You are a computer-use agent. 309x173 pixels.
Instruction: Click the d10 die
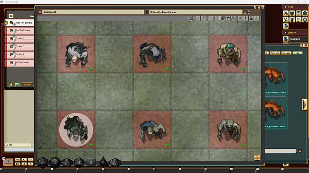click(67, 163)
